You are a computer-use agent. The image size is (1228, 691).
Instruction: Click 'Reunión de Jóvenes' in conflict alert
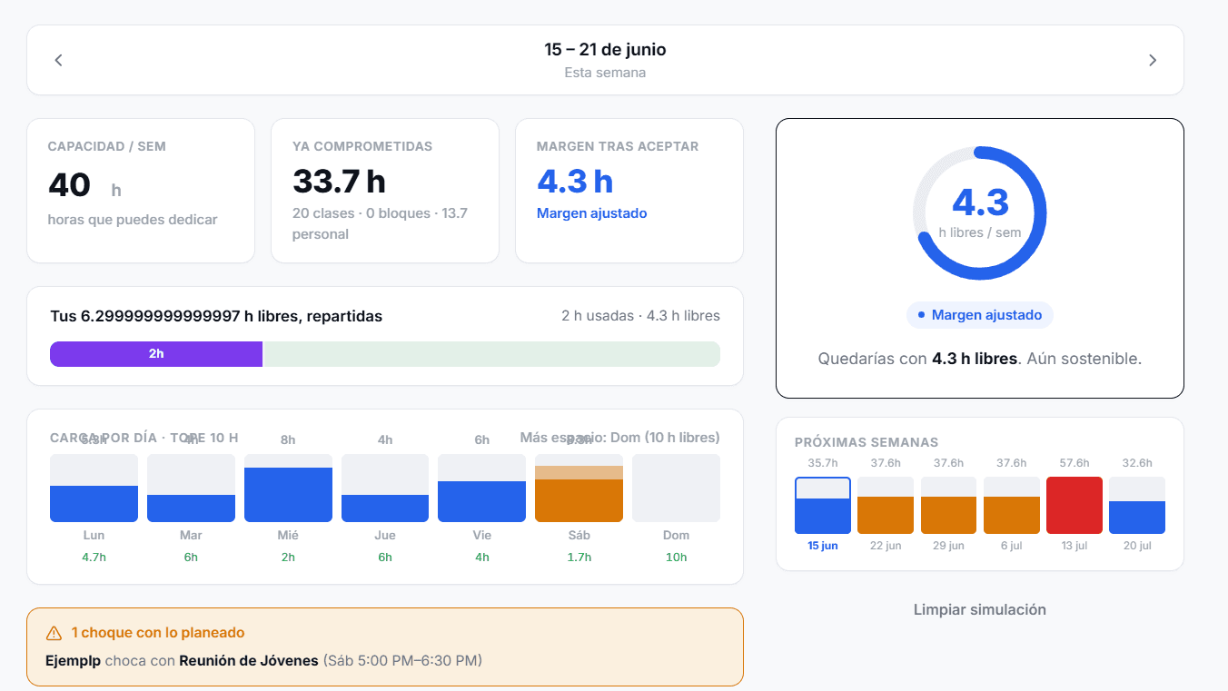[249, 661]
